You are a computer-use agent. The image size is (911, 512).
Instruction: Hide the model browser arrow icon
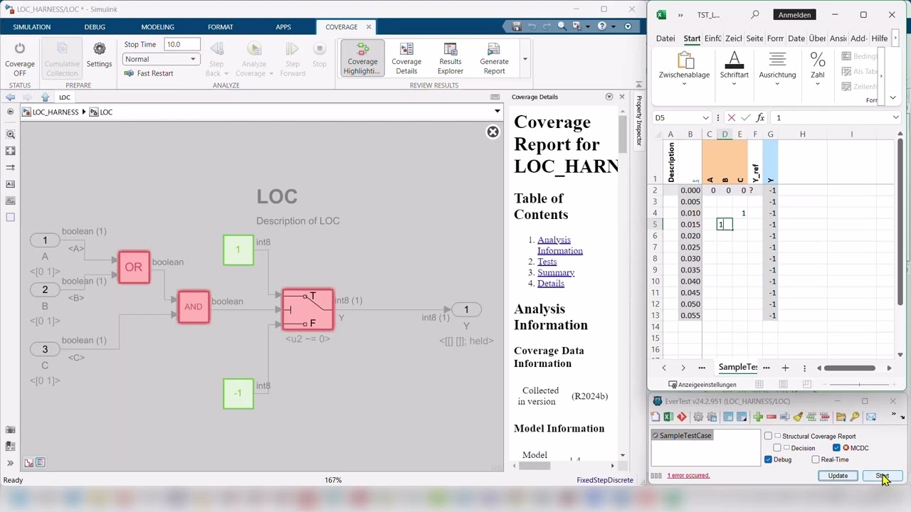point(10,112)
